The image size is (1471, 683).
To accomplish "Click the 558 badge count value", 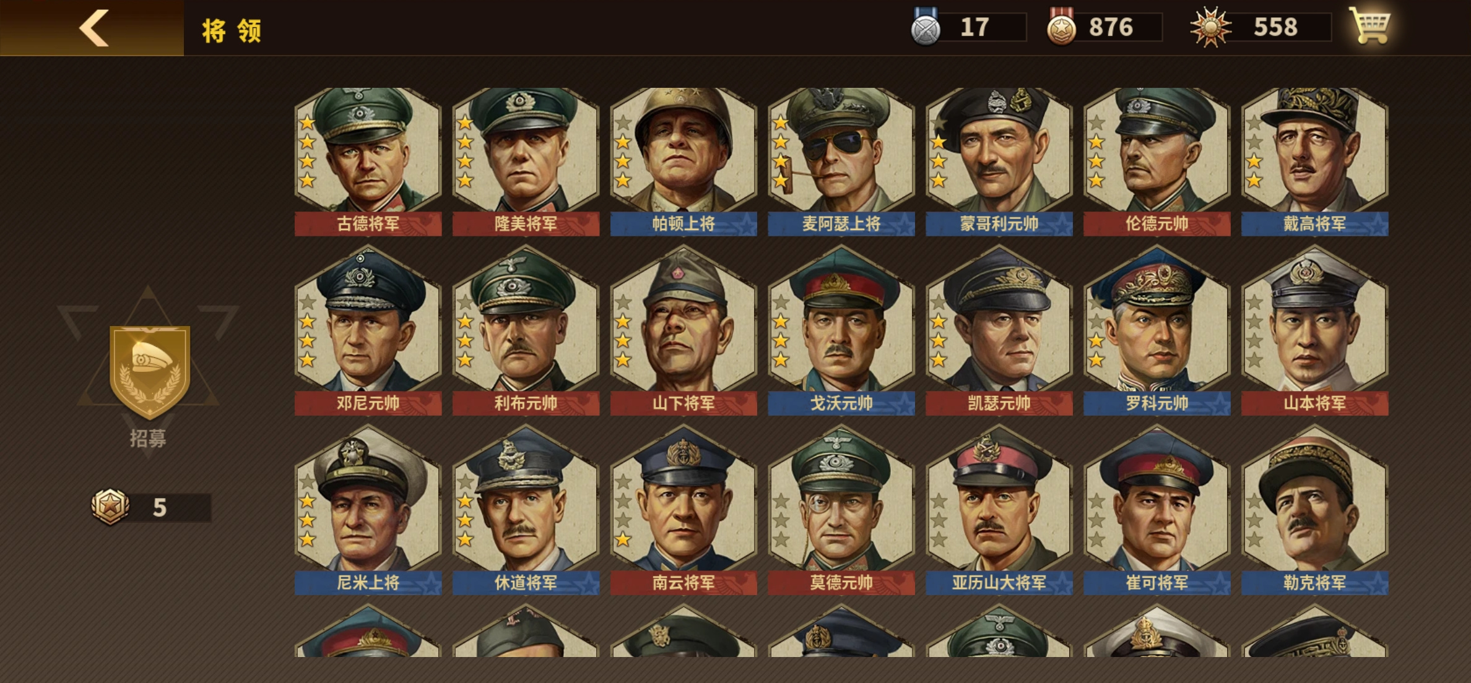I will [x=1275, y=27].
